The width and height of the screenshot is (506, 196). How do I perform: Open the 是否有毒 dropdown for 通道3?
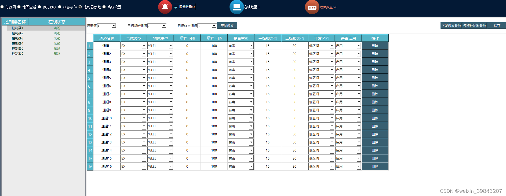point(241,62)
